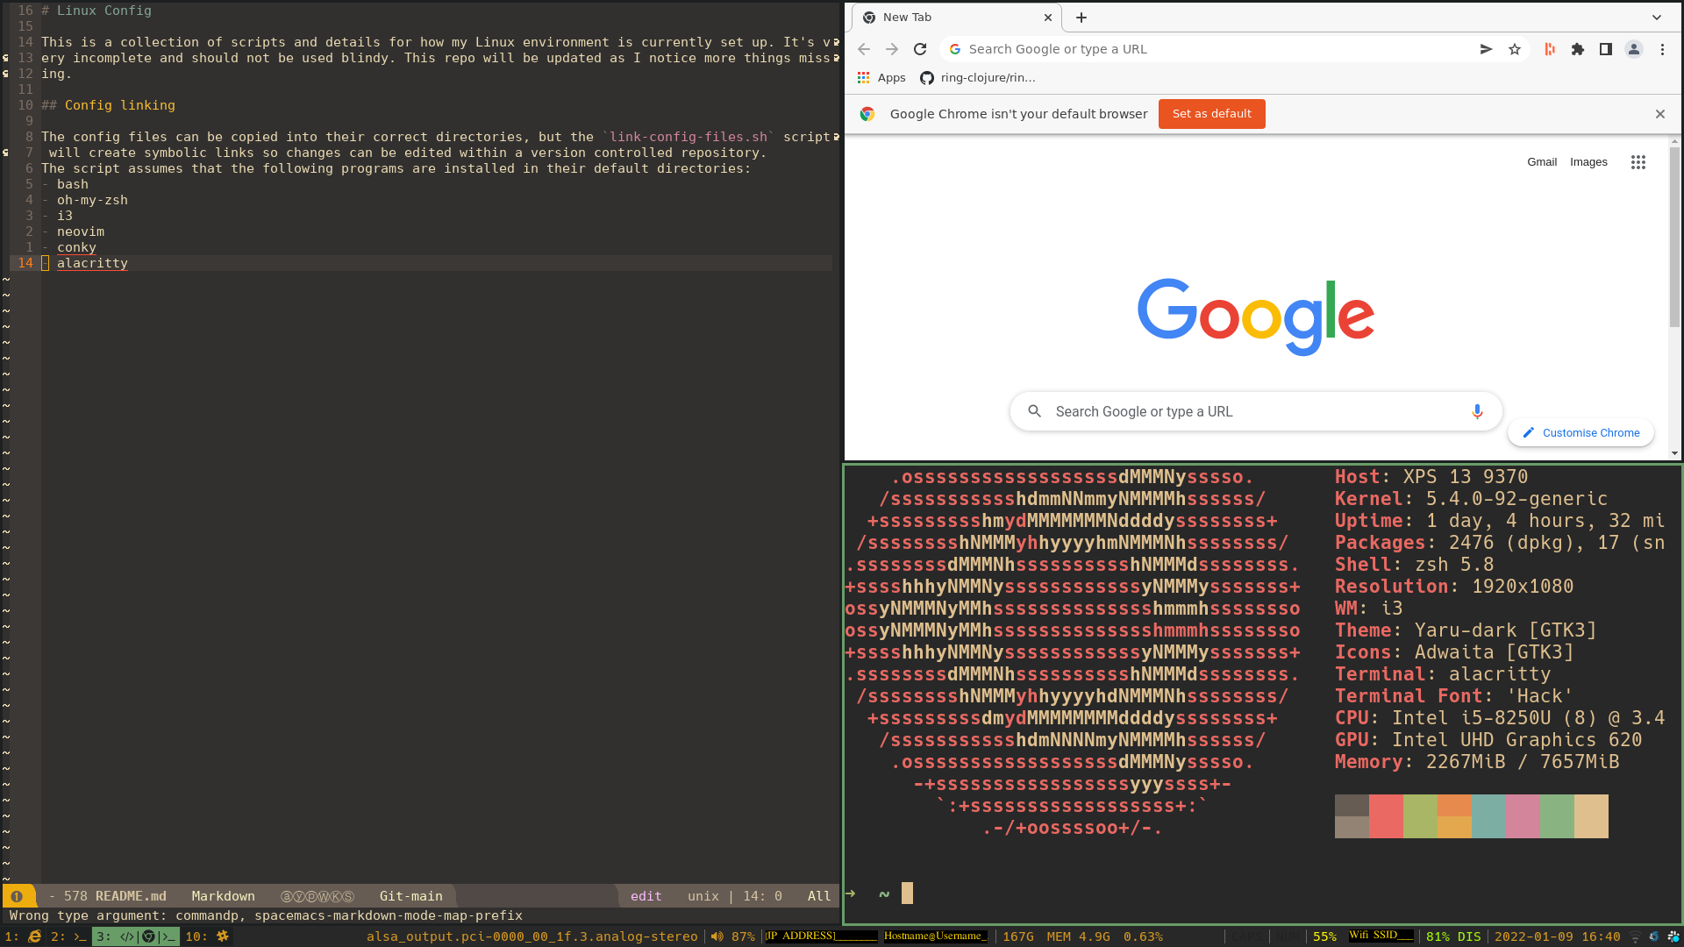Reload the page in Chrome
Screen dimensions: 1684x947
tap(920, 50)
